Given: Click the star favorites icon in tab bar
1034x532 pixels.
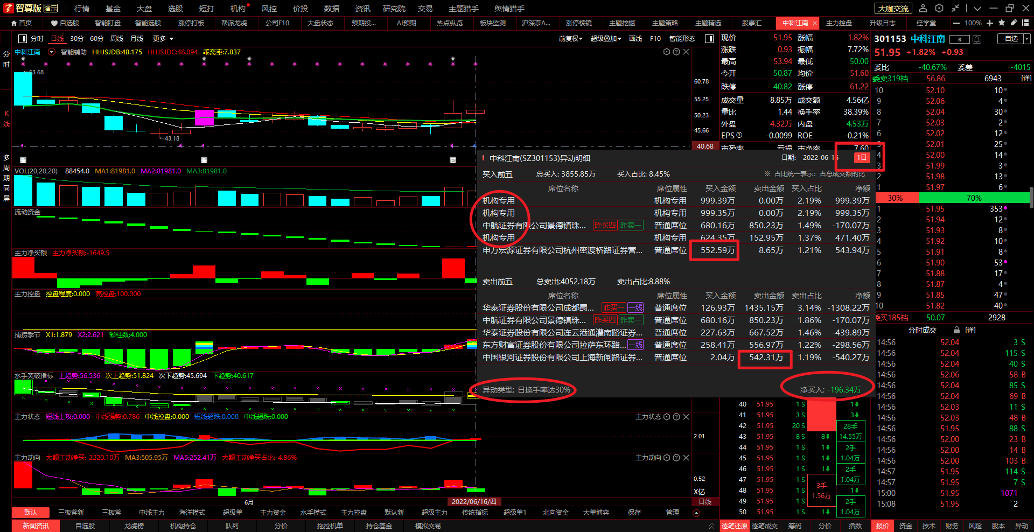Looking at the screenshot, I should pos(1002,23).
